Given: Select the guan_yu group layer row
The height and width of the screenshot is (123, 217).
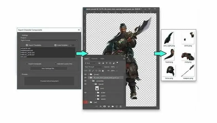Looking at the screenshot, I should point(105,78).
